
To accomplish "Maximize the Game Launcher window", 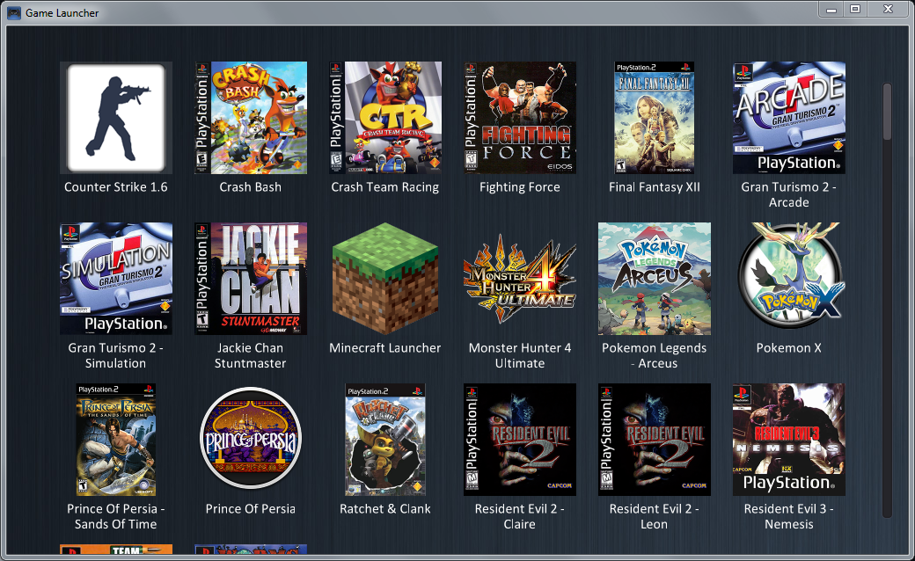I will [855, 10].
